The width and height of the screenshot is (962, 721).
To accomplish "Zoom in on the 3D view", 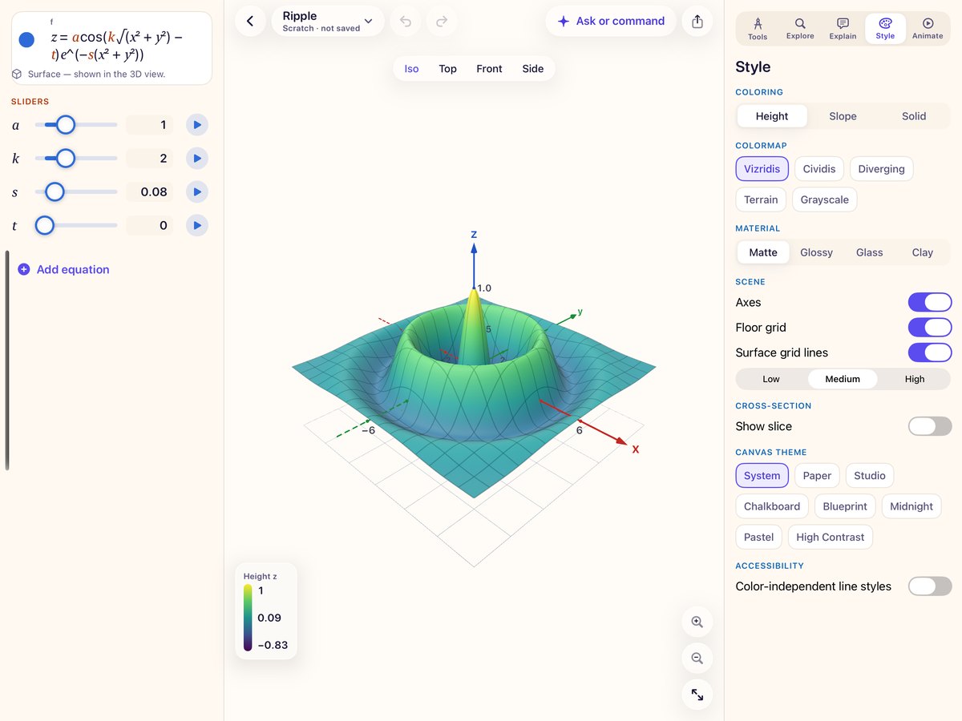I will pyautogui.click(x=697, y=622).
